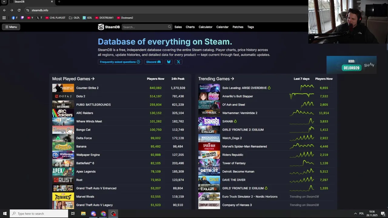Open the Tags nav item

tap(251, 27)
